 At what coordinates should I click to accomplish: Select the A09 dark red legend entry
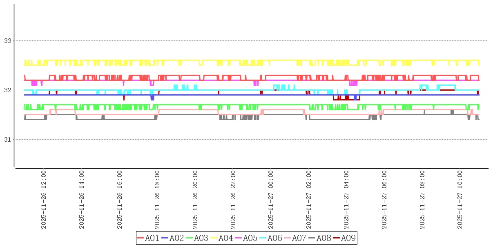(344, 238)
